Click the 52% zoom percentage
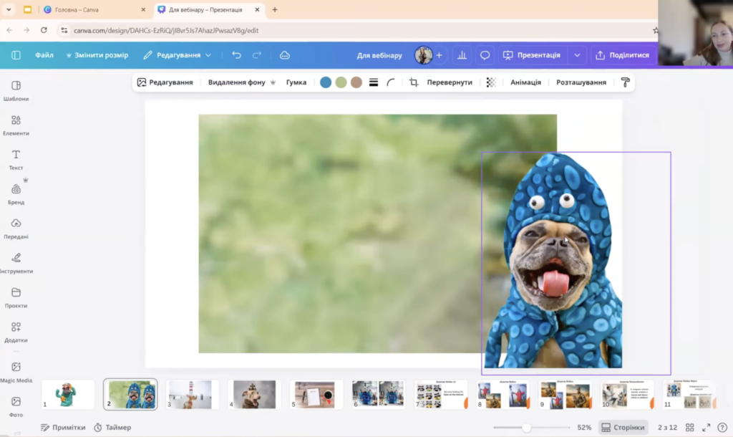 tap(584, 428)
